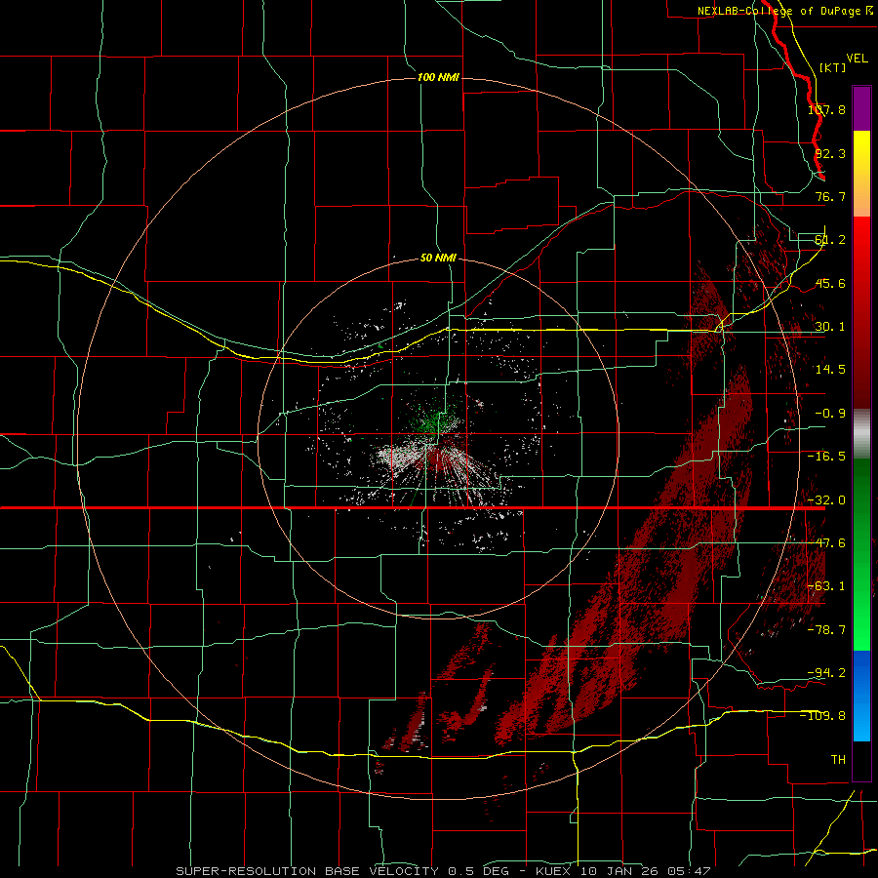Screen dimensions: 878x878
Task: Click the -78.7 velocity scale value
Action: 826,630
